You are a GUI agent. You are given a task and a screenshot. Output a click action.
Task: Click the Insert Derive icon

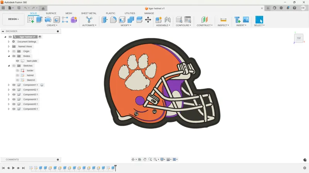click(237, 20)
